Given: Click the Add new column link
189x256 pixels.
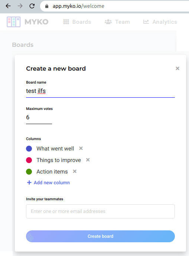Looking at the screenshot, I should tap(52, 182).
